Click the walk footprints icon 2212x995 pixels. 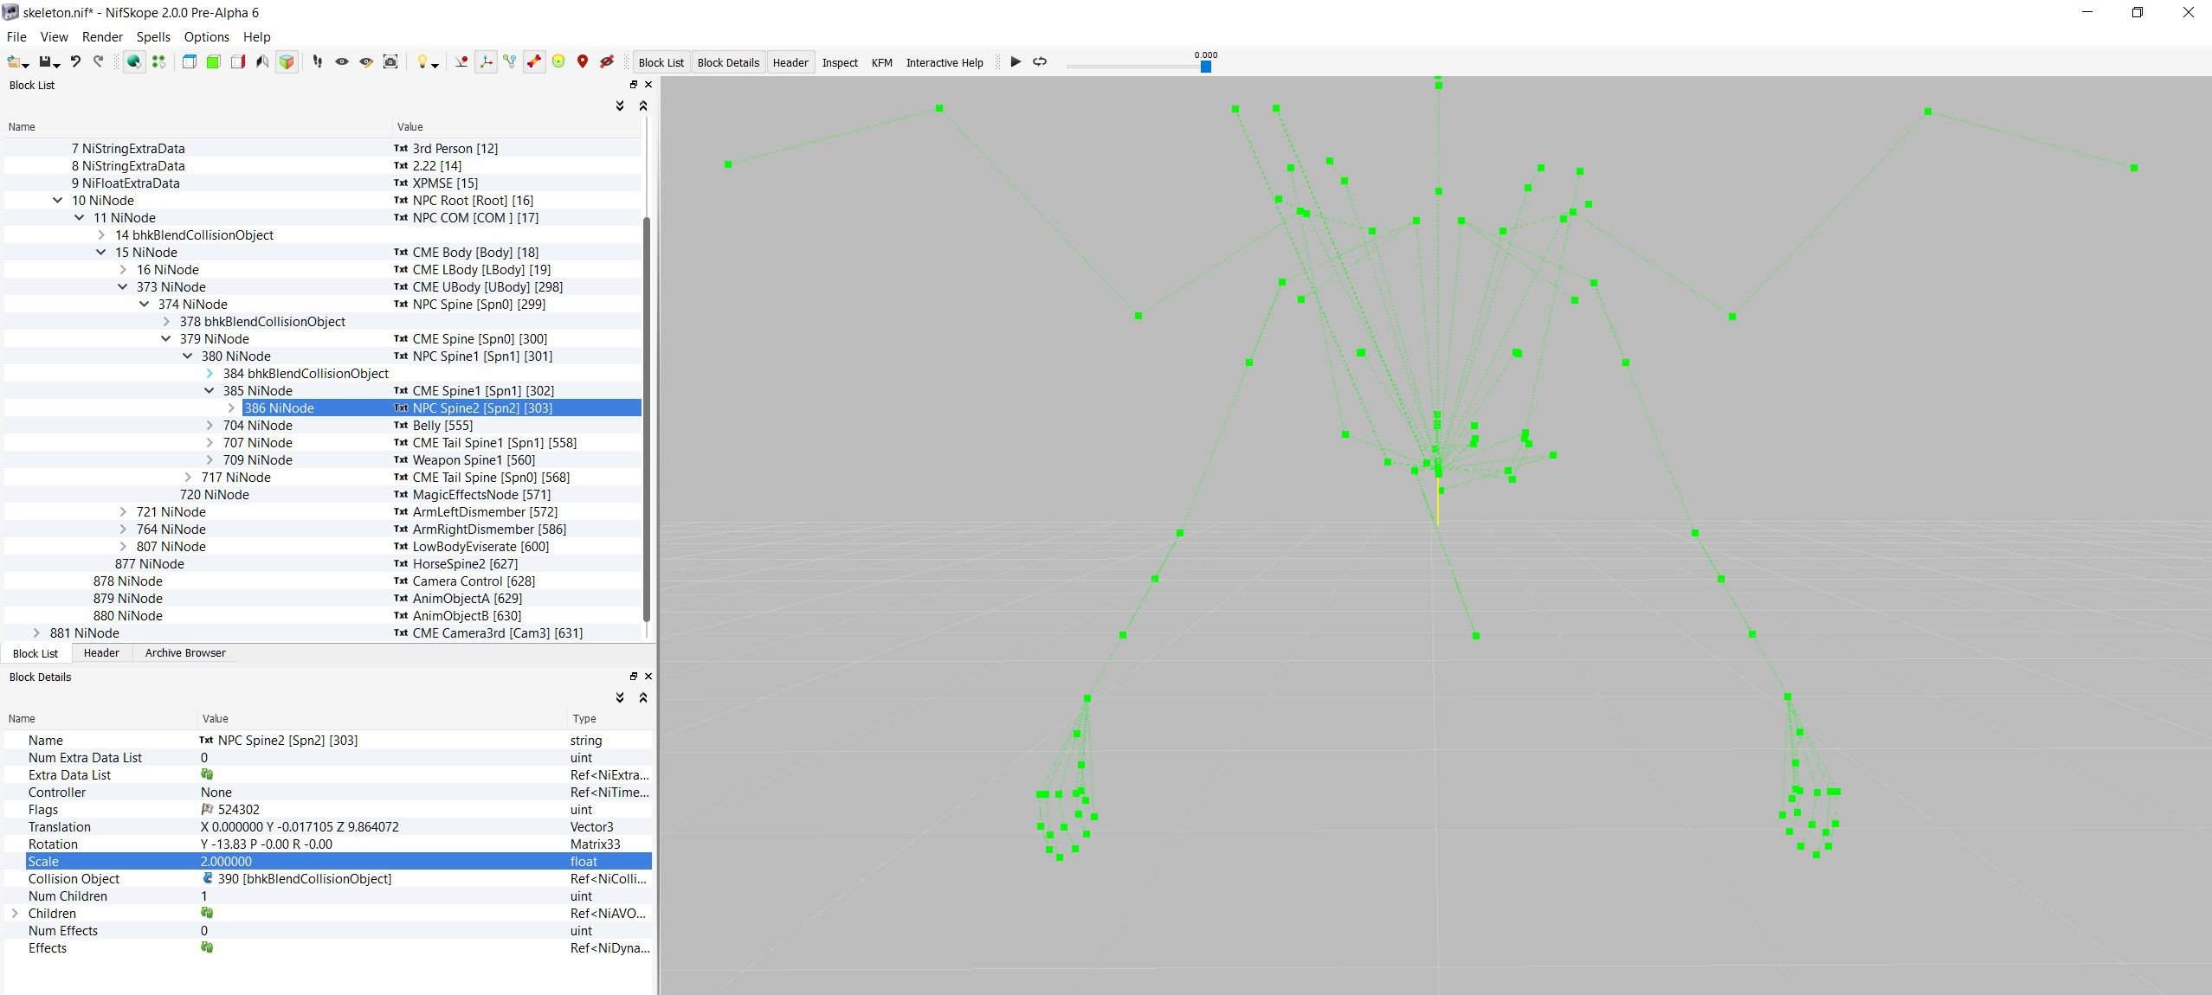point(318,61)
